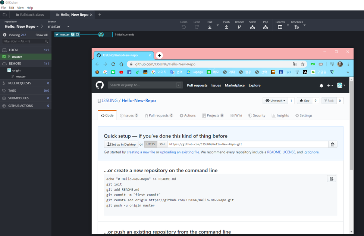
Task: Click Show All in GitKraken left panel
Action: tap(41, 35)
